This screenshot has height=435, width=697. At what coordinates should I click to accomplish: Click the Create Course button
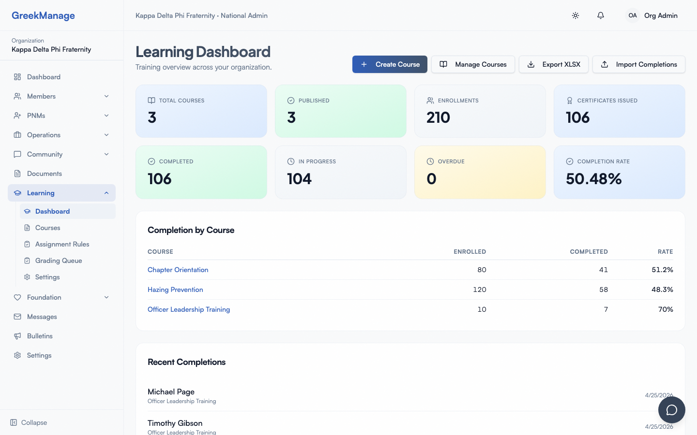pos(390,64)
